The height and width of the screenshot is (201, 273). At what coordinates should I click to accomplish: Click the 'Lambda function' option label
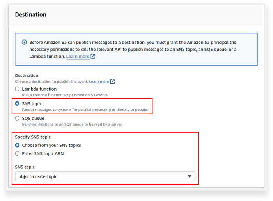pos(39,89)
